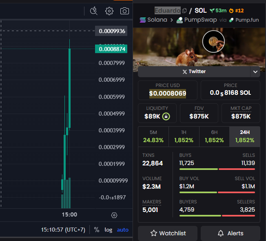The image size is (266, 241).
Task: Click the 0.0004999 price axis label
Action: [x=112, y=114]
